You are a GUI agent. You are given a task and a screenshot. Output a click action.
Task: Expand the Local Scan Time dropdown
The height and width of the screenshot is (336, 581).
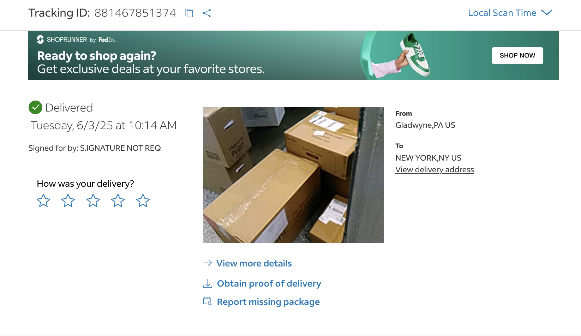[x=510, y=13]
